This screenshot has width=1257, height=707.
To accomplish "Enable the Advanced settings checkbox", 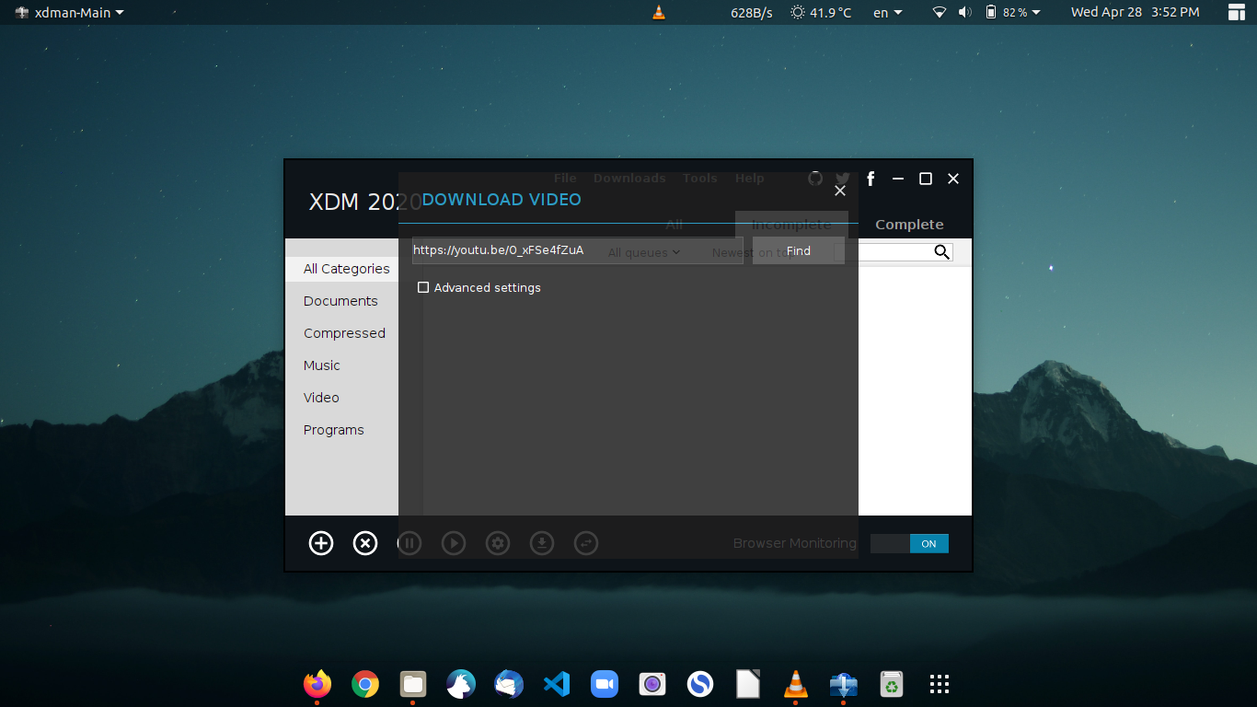I will (423, 287).
